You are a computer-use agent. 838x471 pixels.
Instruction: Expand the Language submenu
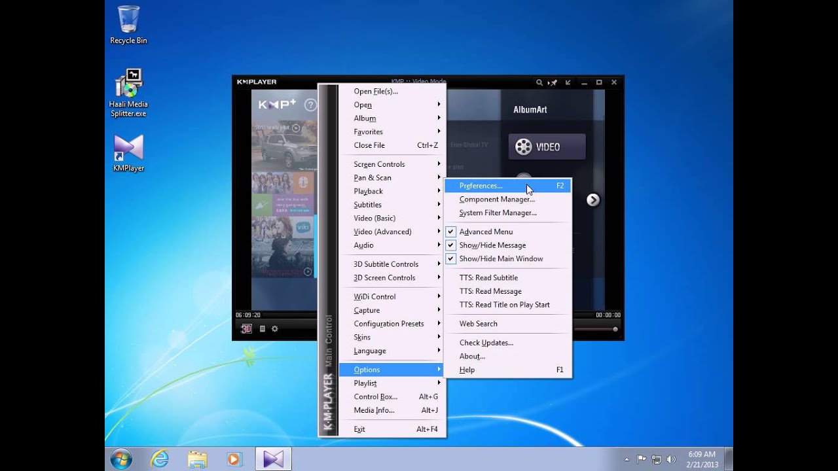pos(392,351)
